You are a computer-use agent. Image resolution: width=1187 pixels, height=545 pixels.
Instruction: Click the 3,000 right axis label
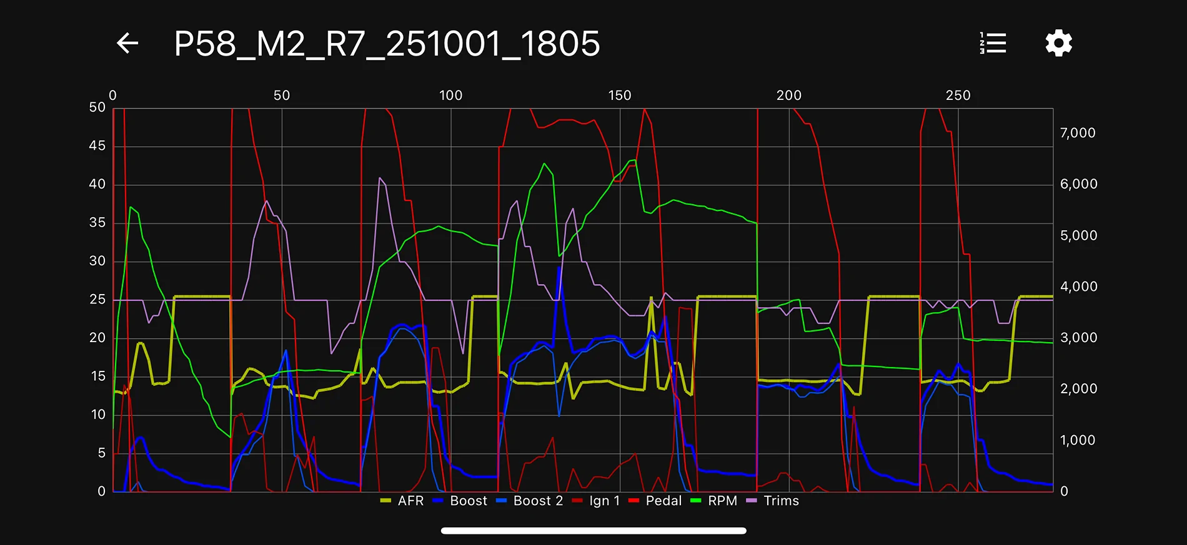pyautogui.click(x=1078, y=338)
